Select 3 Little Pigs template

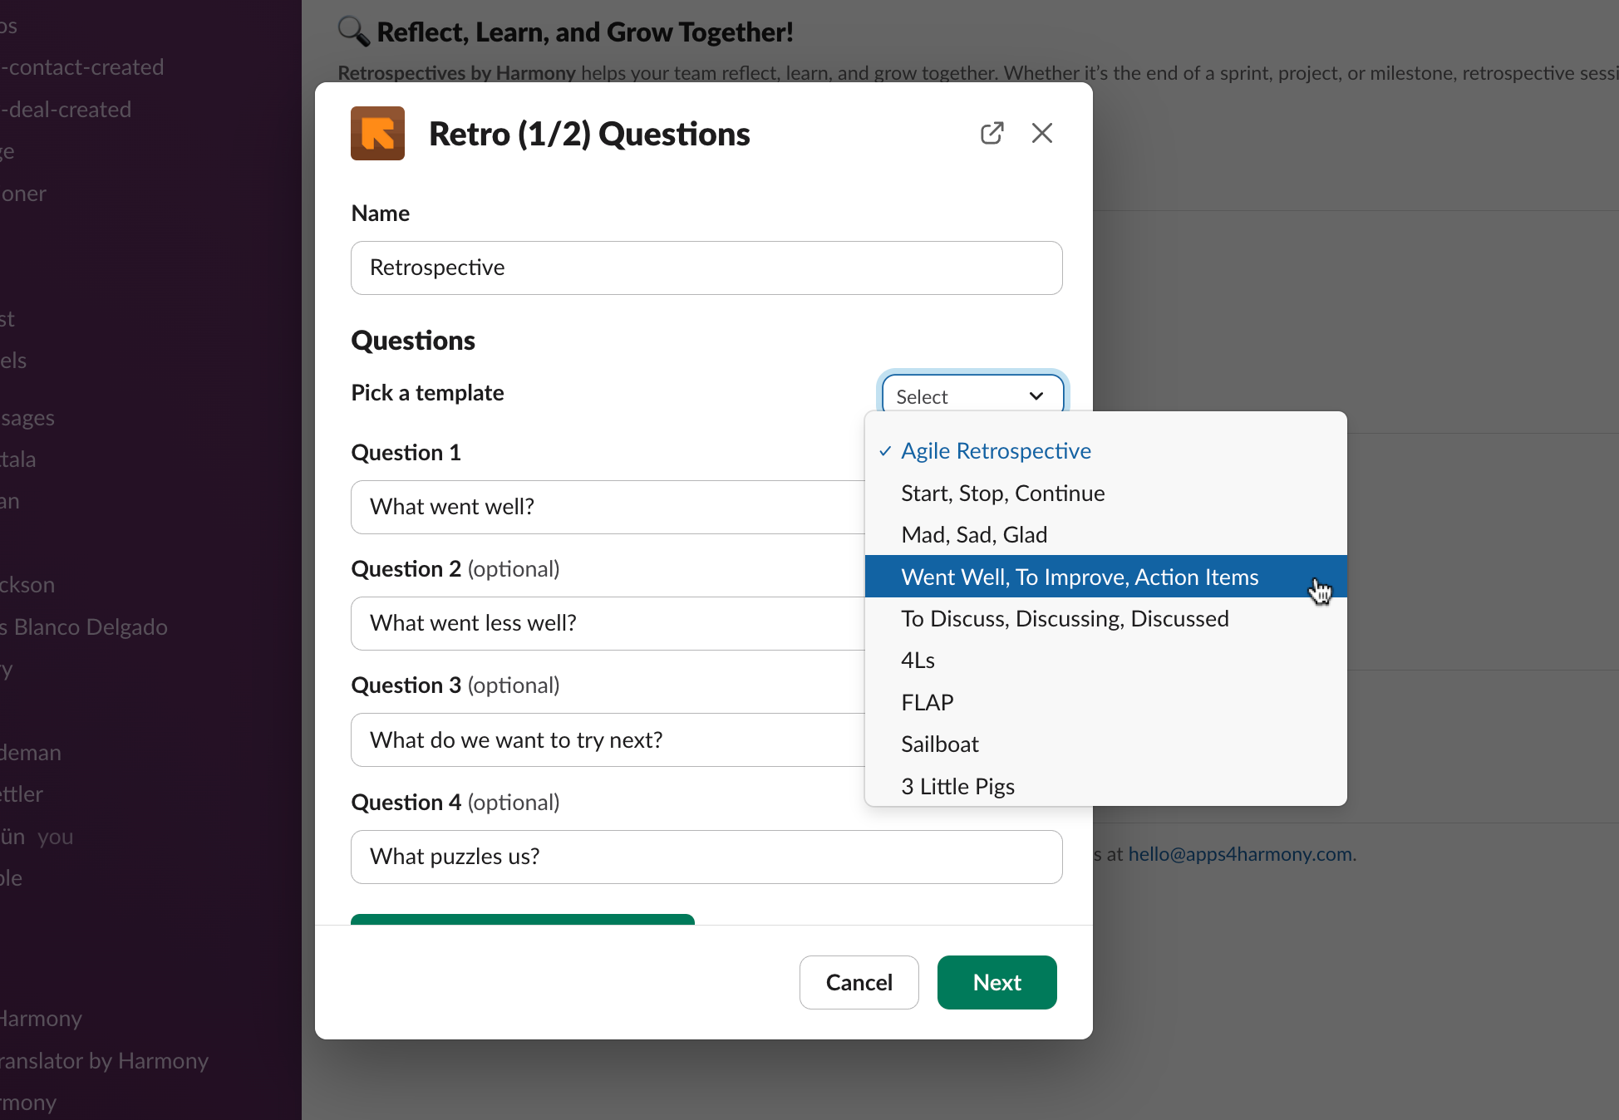(957, 786)
